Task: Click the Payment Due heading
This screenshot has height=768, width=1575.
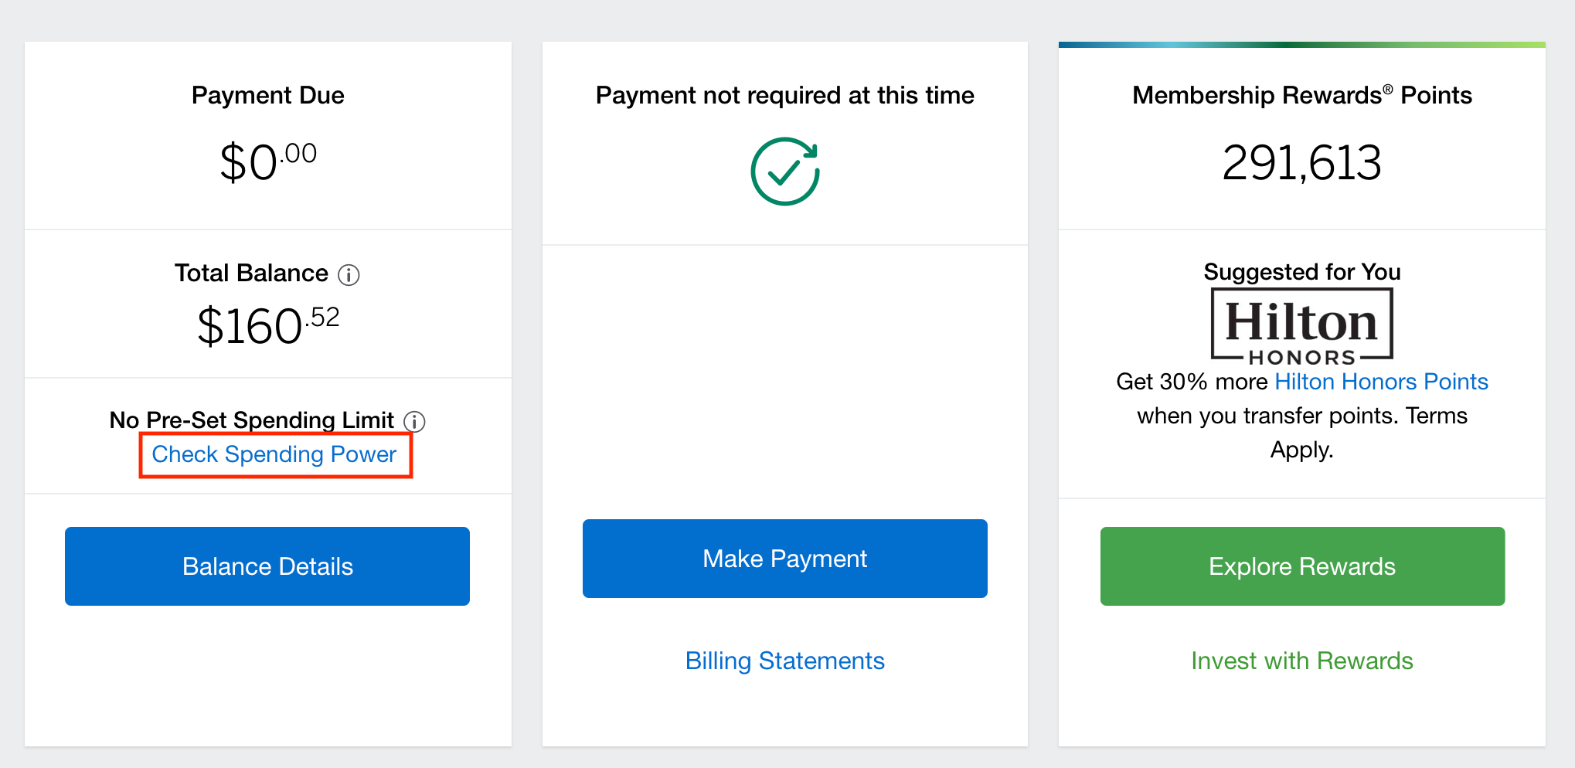Action: point(268,95)
